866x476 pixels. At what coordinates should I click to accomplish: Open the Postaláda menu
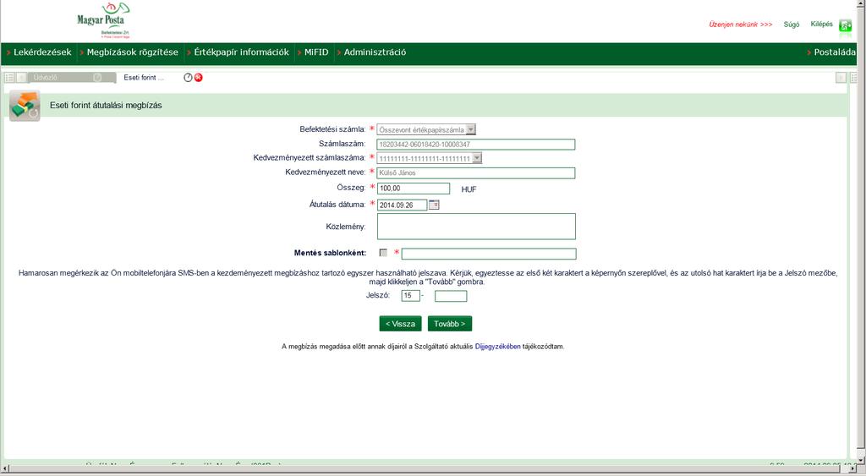click(831, 52)
